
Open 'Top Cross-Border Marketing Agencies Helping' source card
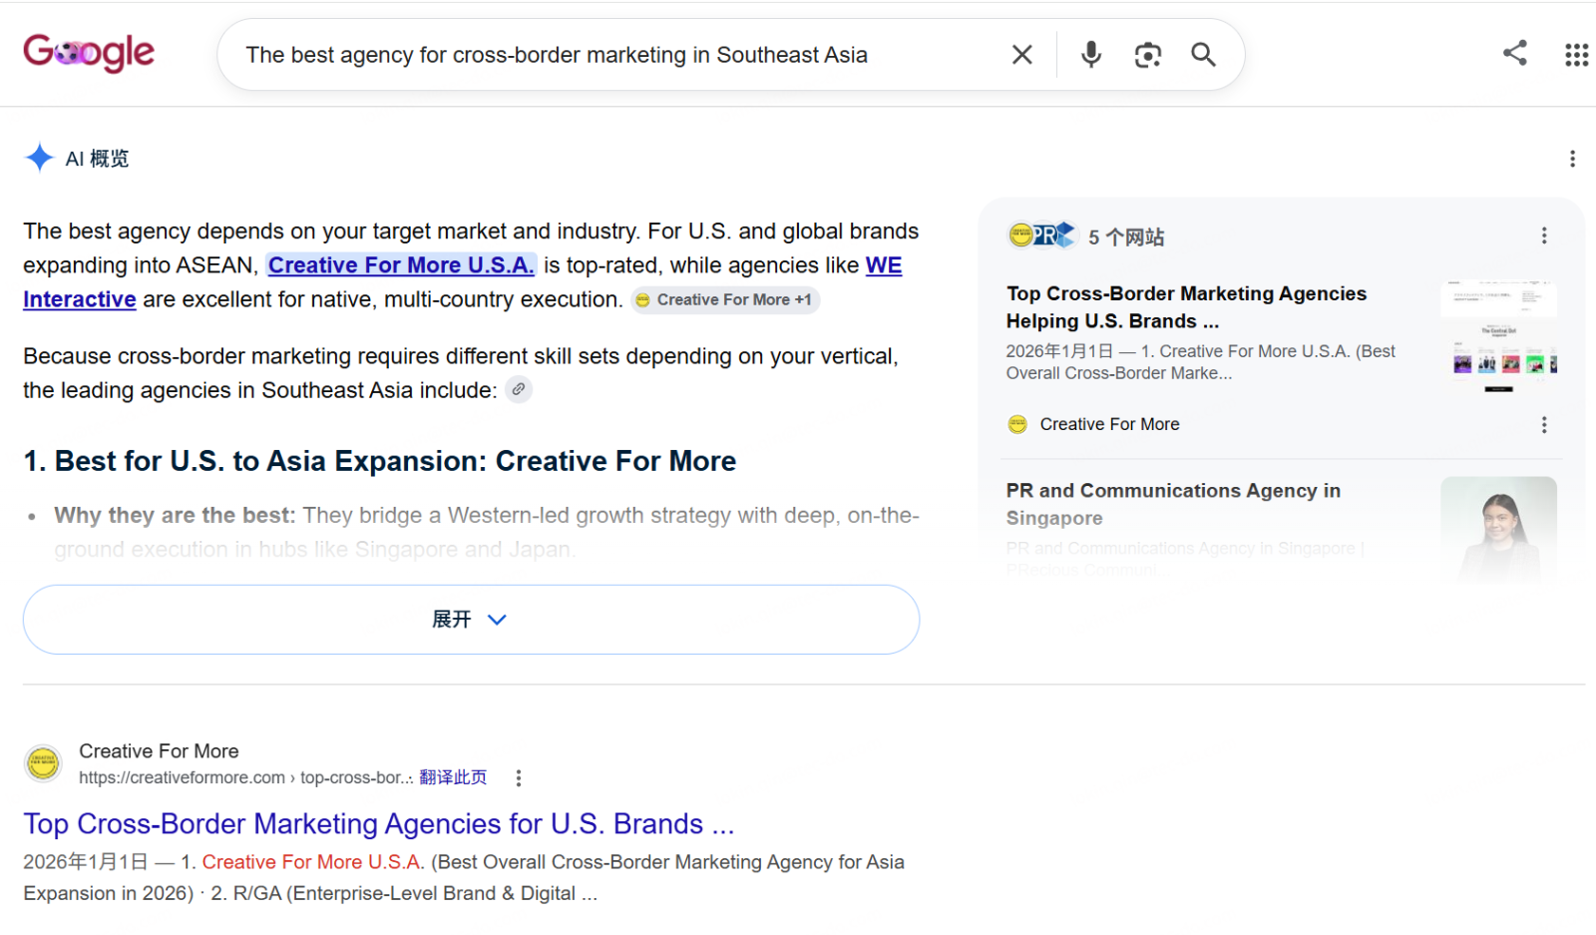(x=1187, y=307)
